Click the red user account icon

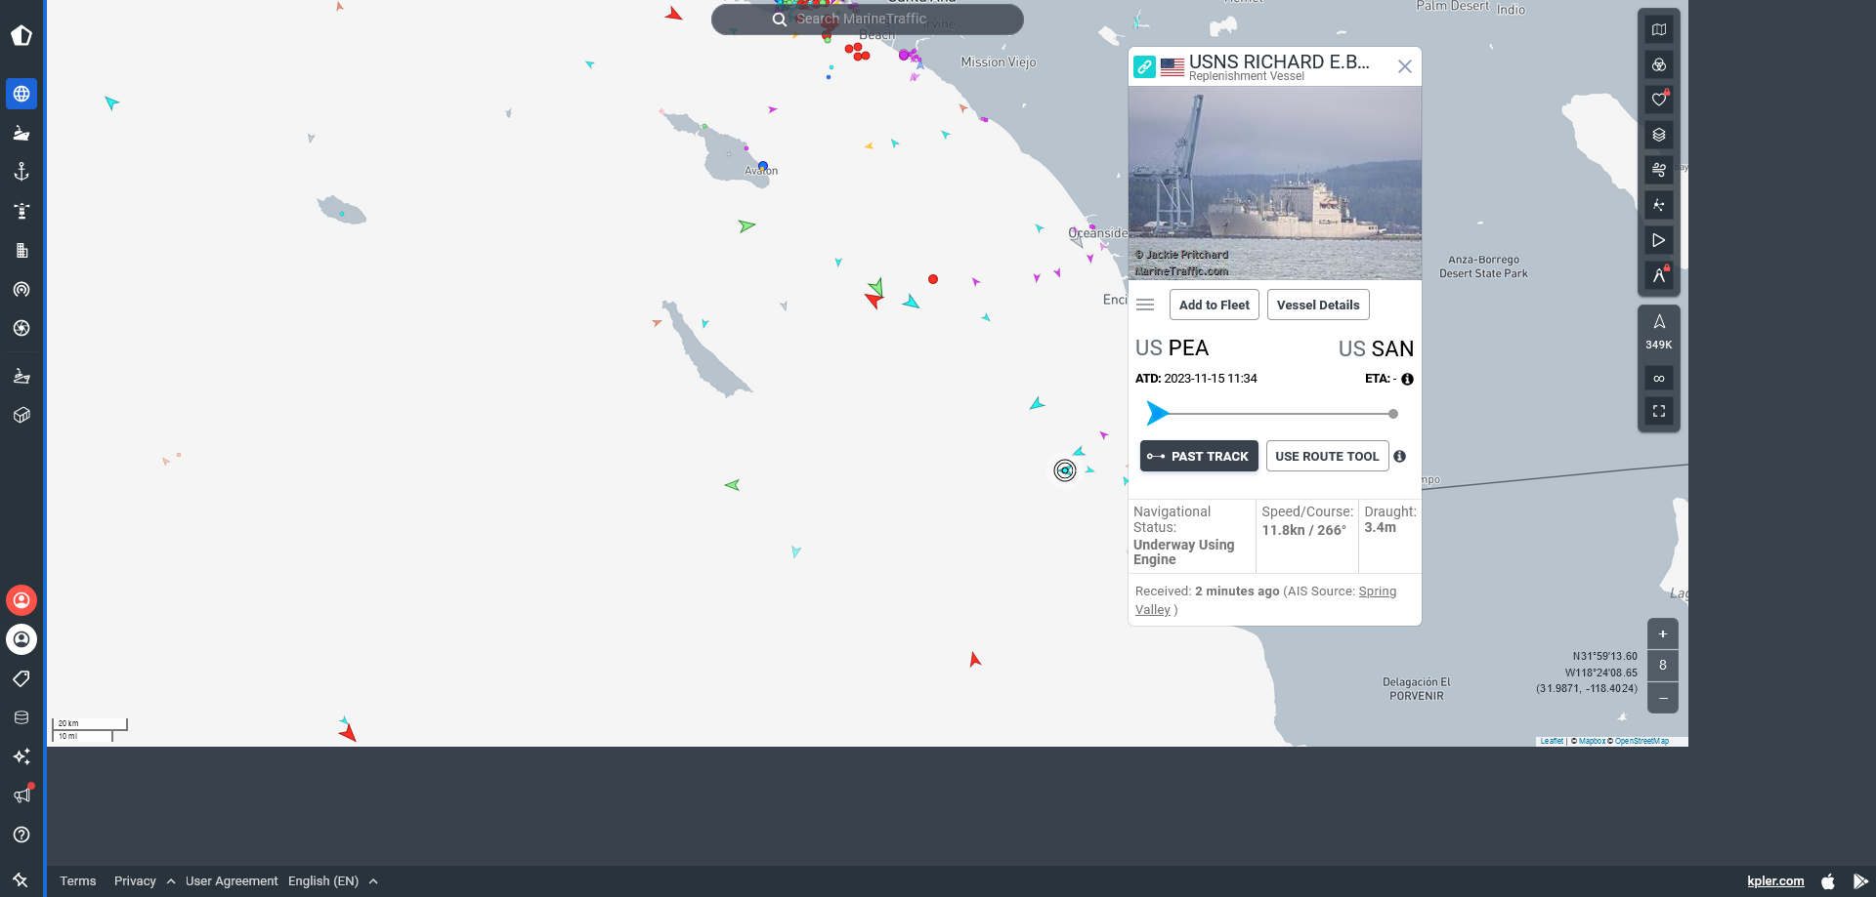pyautogui.click(x=21, y=600)
